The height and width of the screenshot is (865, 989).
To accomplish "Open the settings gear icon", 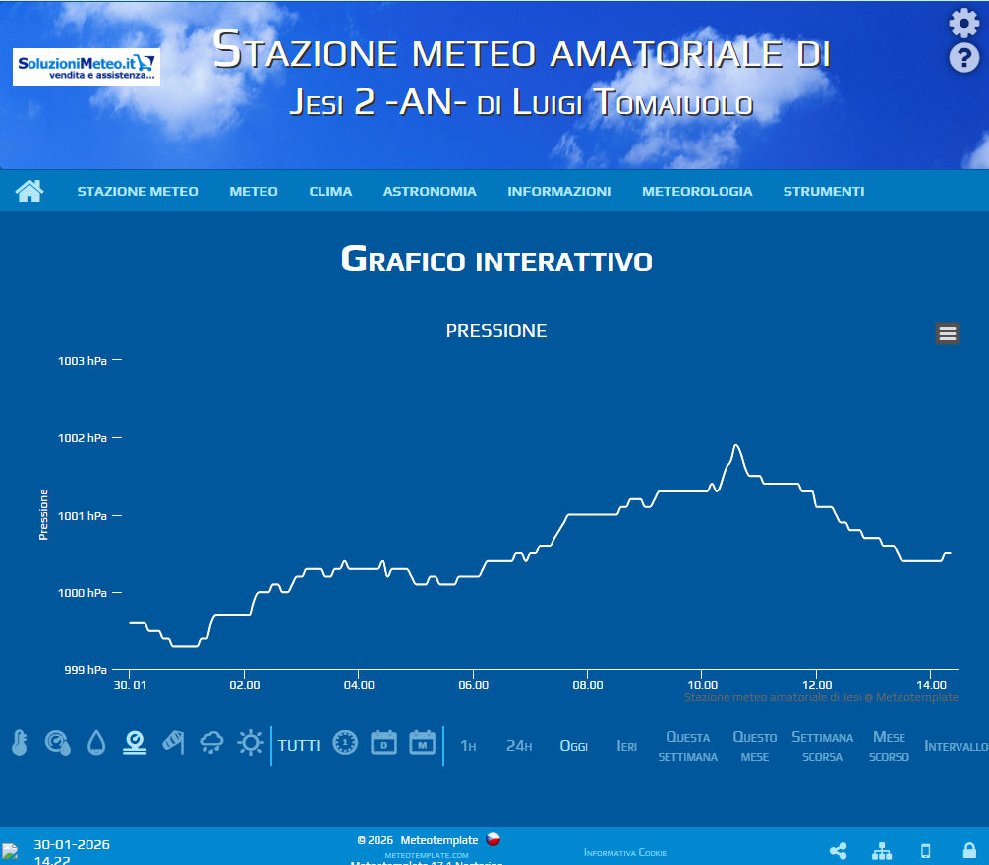I will (x=963, y=23).
